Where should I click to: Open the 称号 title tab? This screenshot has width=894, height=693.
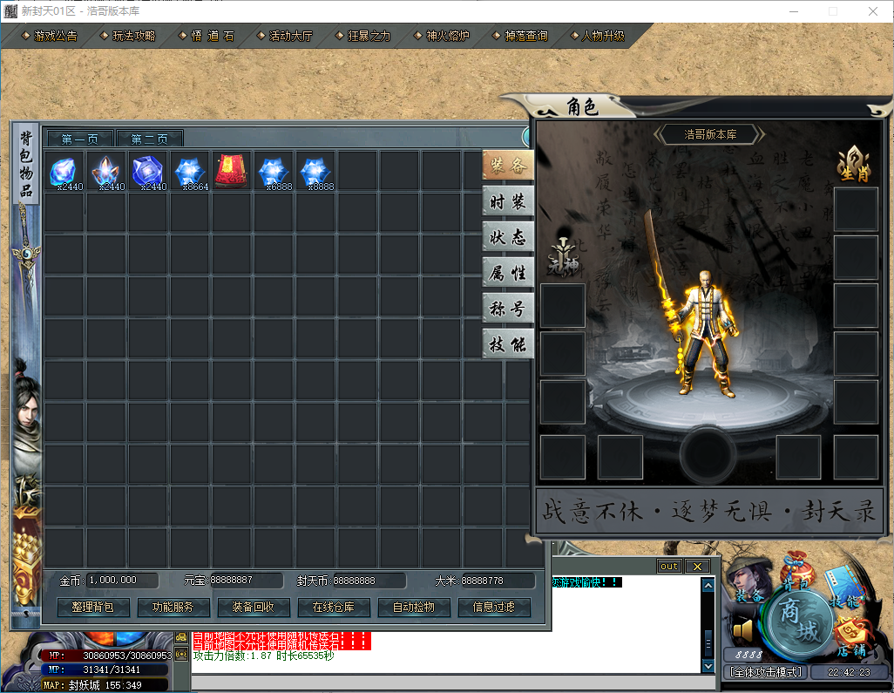(507, 308)
